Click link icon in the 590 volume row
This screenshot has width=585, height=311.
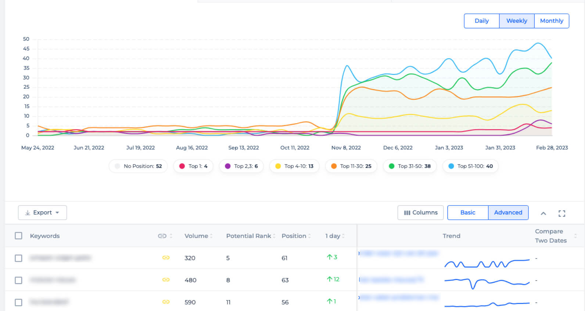click(166, 302)
